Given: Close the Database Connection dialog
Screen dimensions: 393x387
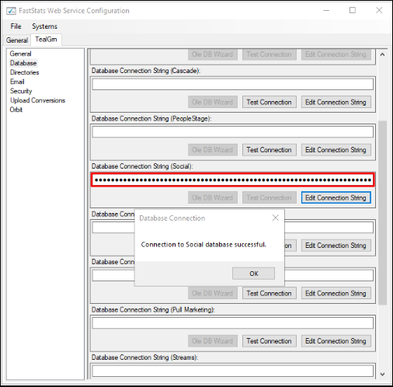Looking at the screenshot, I should [276, 218].
